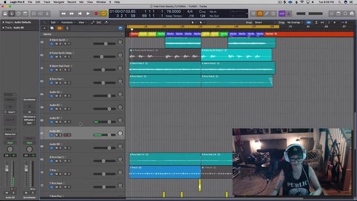Open the Mixer icon in control bar
Viewport: 357px width, 201px height.
pyautogui.click(x=40, y=13)
